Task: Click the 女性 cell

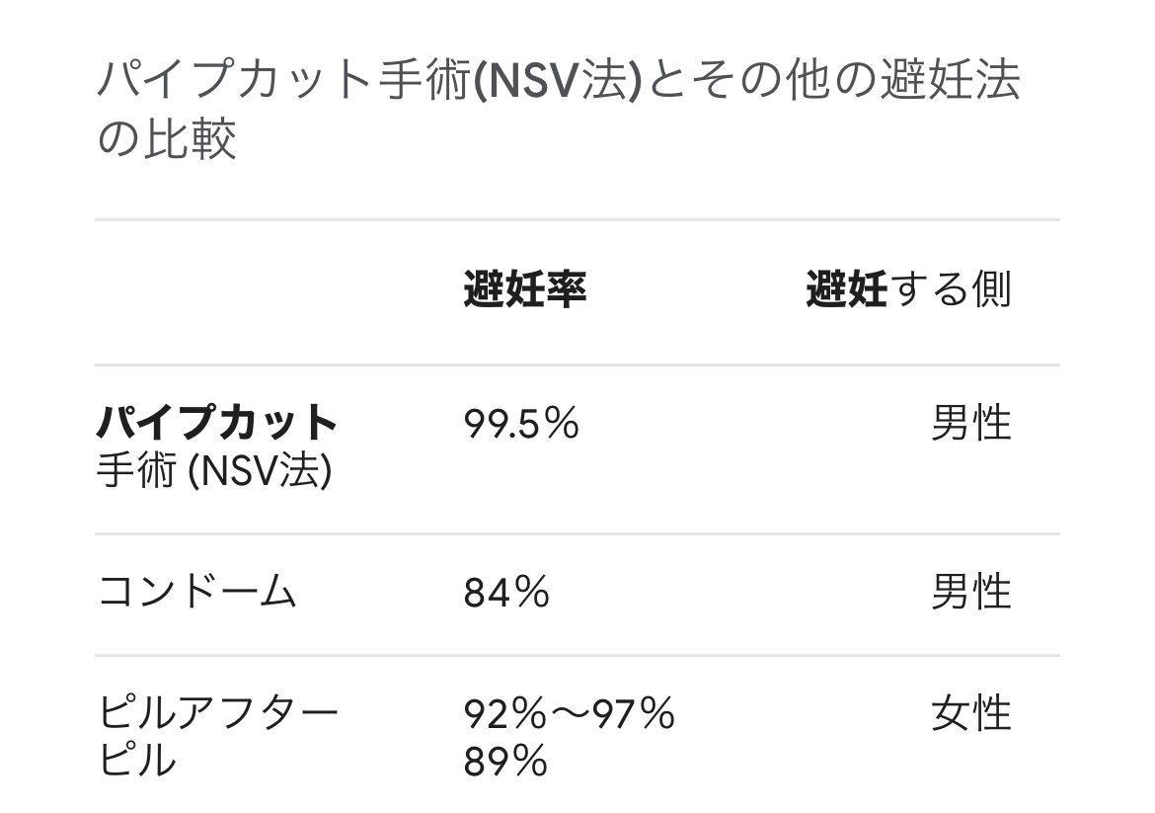Action: [971, 712]
